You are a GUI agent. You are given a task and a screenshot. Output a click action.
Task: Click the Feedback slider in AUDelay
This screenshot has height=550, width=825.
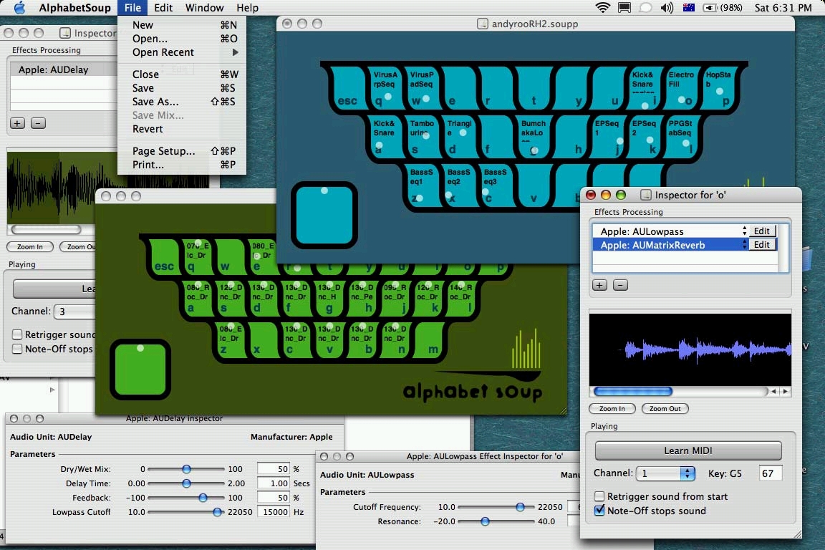pyautogui.click(x=186, y=498)
